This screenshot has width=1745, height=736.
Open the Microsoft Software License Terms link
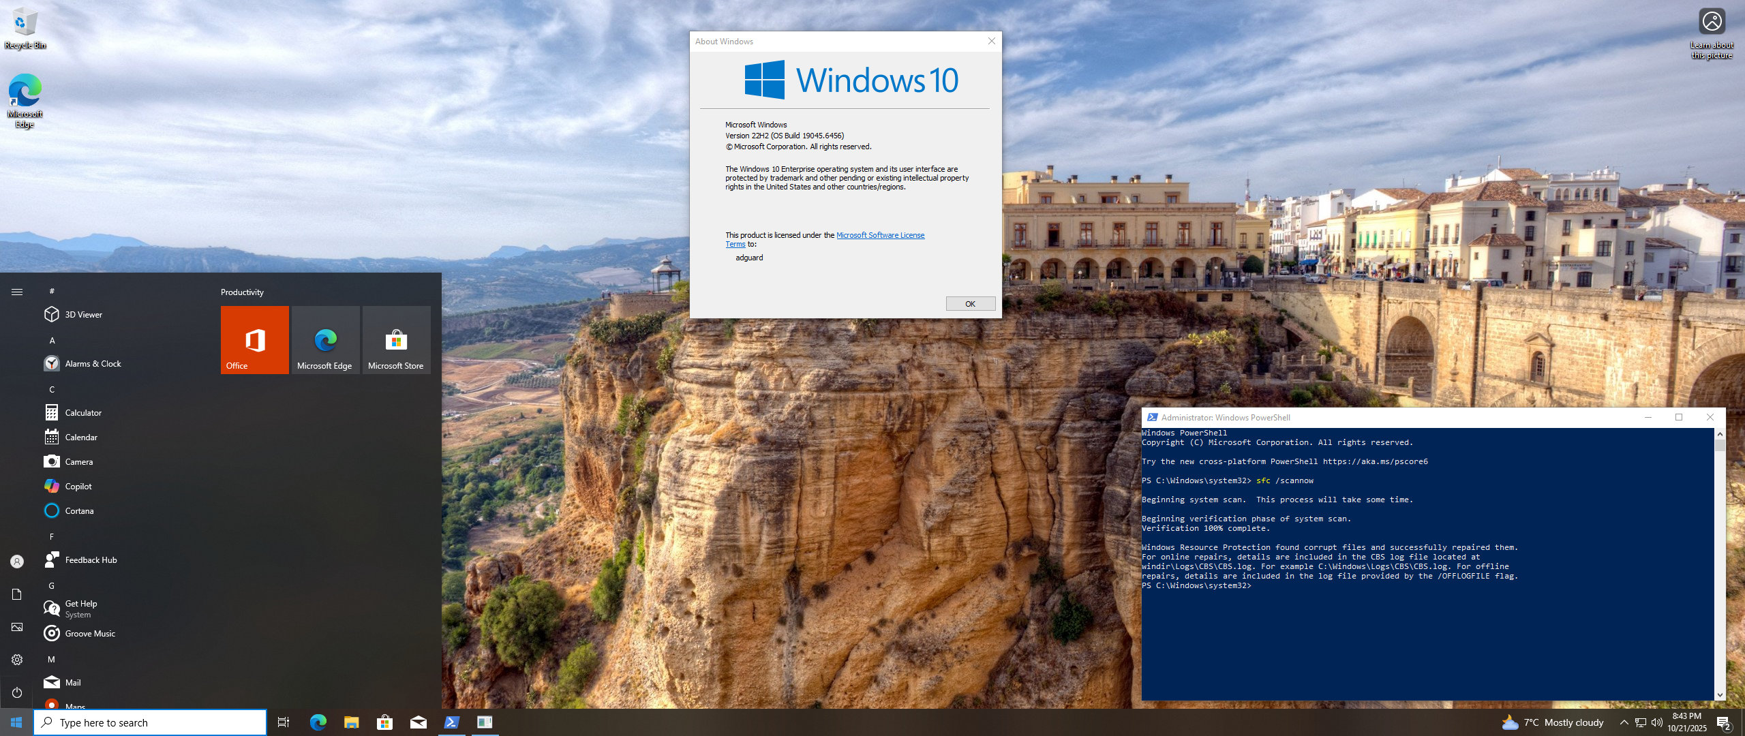click(880, 235)
